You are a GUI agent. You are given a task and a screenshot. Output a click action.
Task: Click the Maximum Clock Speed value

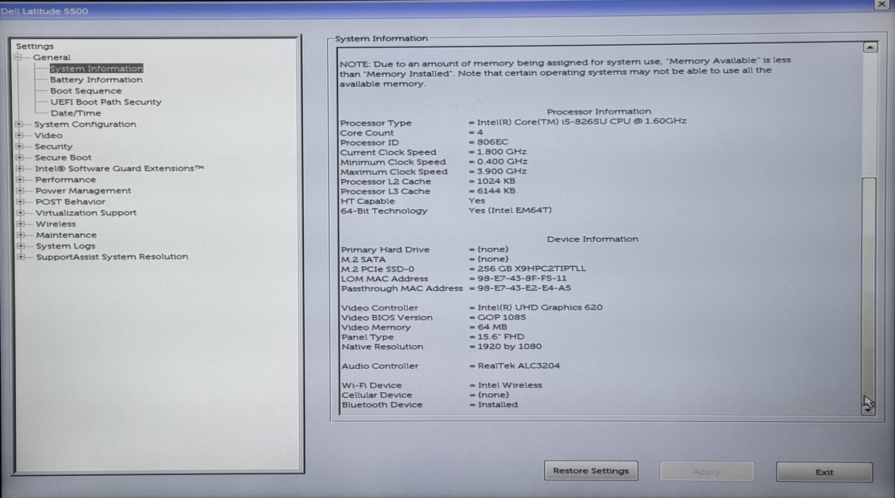502,171
